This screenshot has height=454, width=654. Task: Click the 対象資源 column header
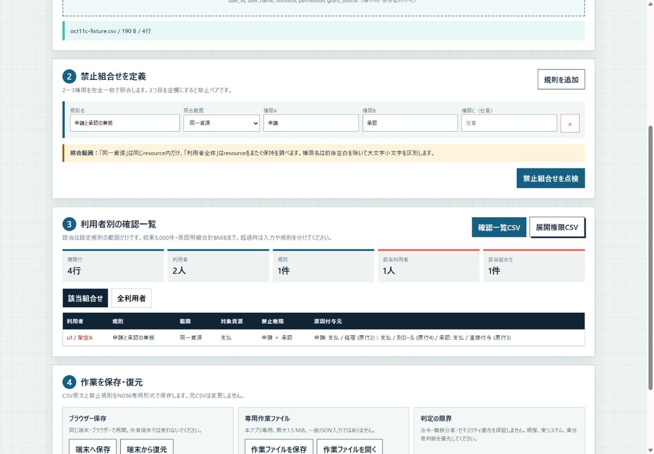coord(231,321)
